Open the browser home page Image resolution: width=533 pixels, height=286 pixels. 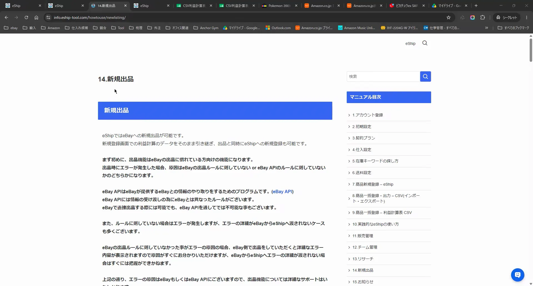pyautogui.click(x=36, y=17)
